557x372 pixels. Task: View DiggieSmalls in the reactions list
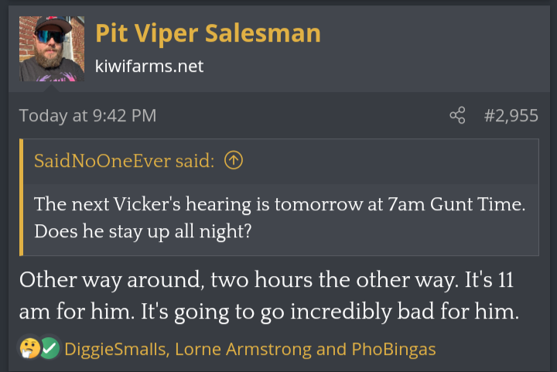point(115,350)
